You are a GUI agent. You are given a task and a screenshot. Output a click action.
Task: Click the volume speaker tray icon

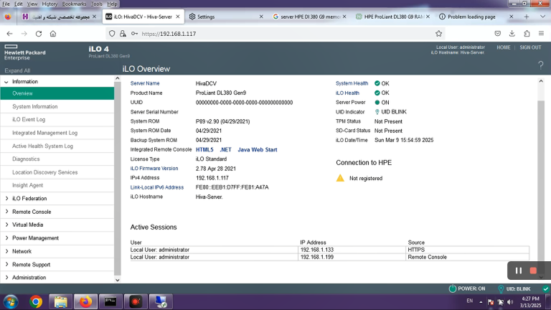[510, 302]
